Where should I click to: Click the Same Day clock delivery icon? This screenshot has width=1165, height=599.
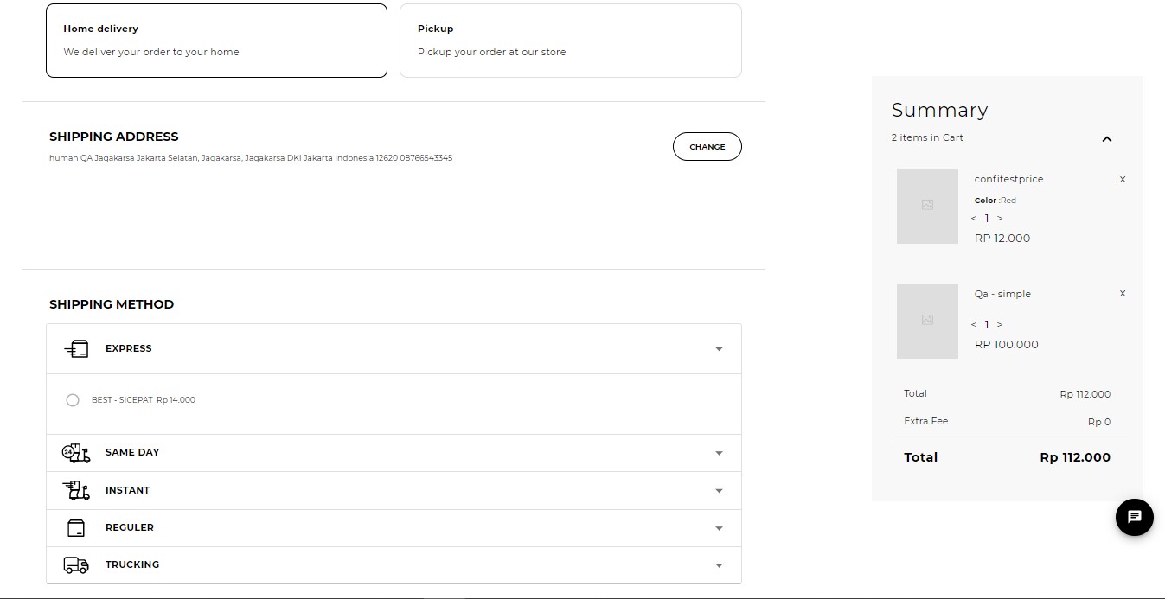(75, 452)
